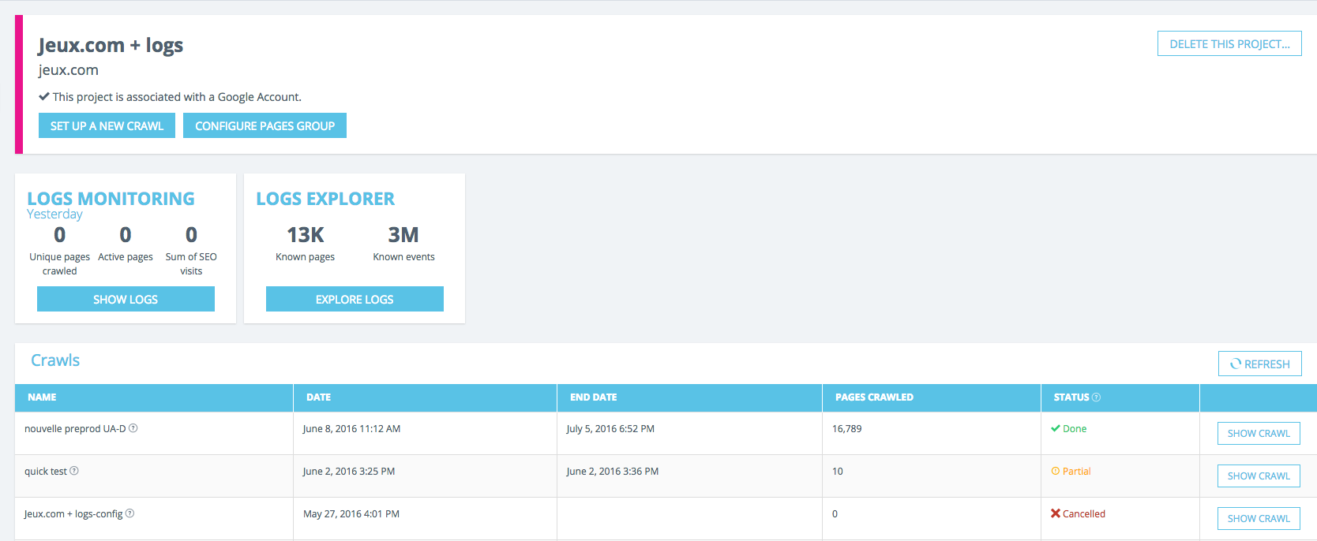Open Explore Logs
This screenshot has height=541, width=1317.
355,299
